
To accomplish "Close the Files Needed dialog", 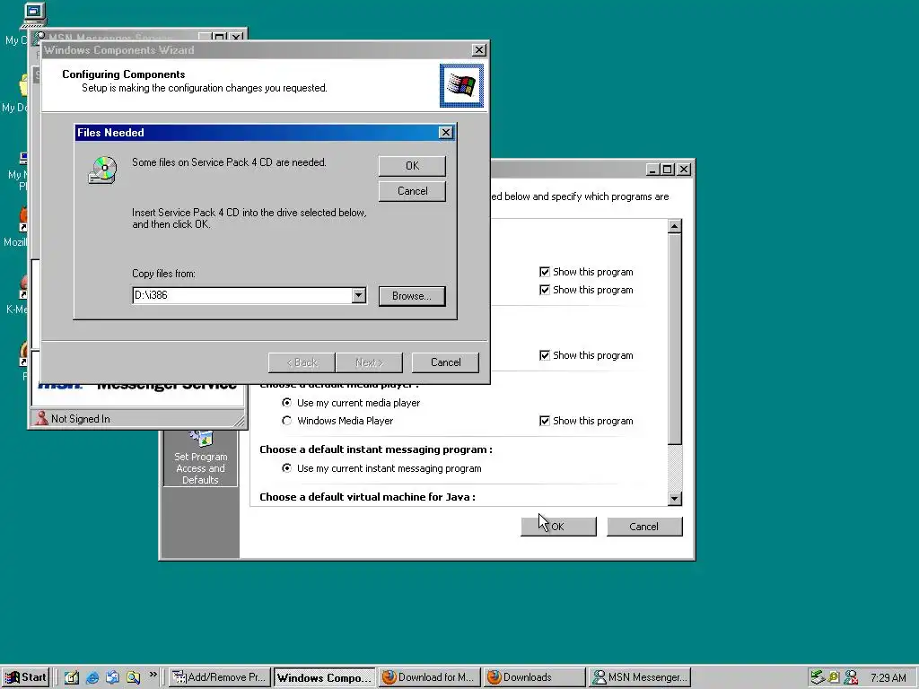I will tap(445, 133).
